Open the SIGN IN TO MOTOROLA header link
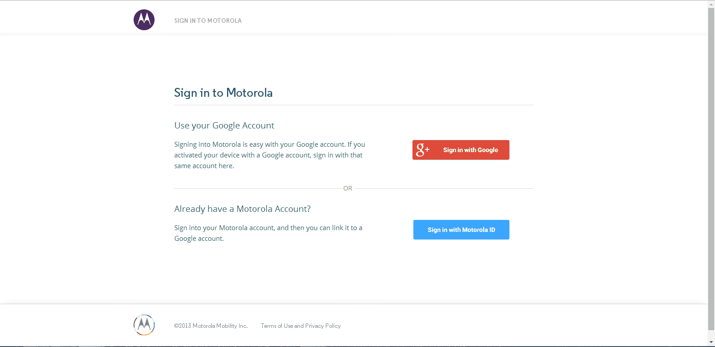 (208, 21)
